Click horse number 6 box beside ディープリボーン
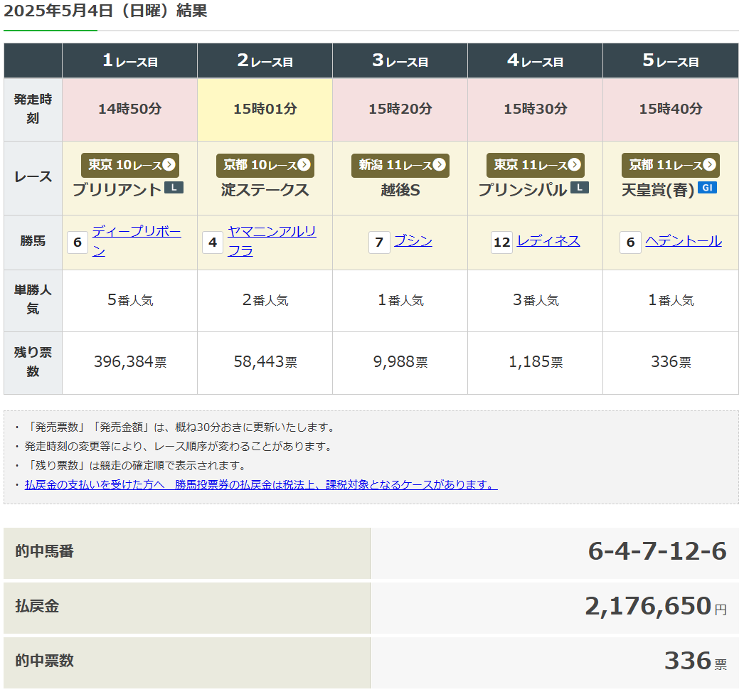744x697 pixels. 78,243
